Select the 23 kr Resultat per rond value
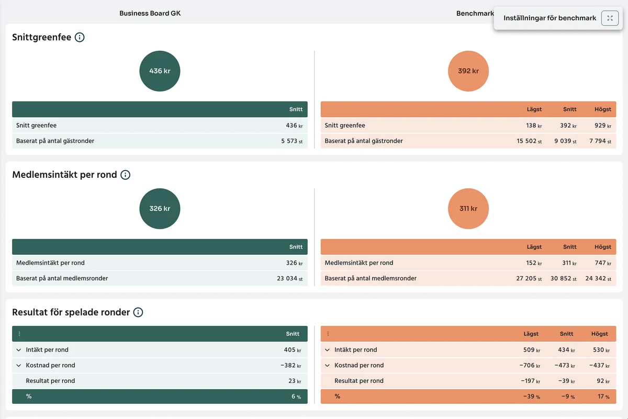The width and height of the screenshot is (628, 419). coord(295,381)
